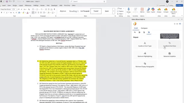Align text to the right

click(x=38, y=13)
